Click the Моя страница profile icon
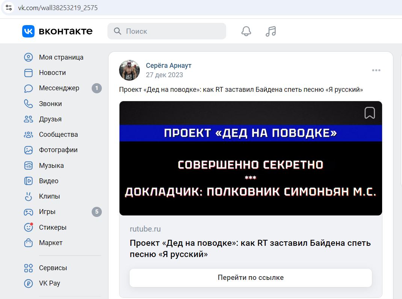402x299 pixels. pyautogui.click(x=29, y=57)
